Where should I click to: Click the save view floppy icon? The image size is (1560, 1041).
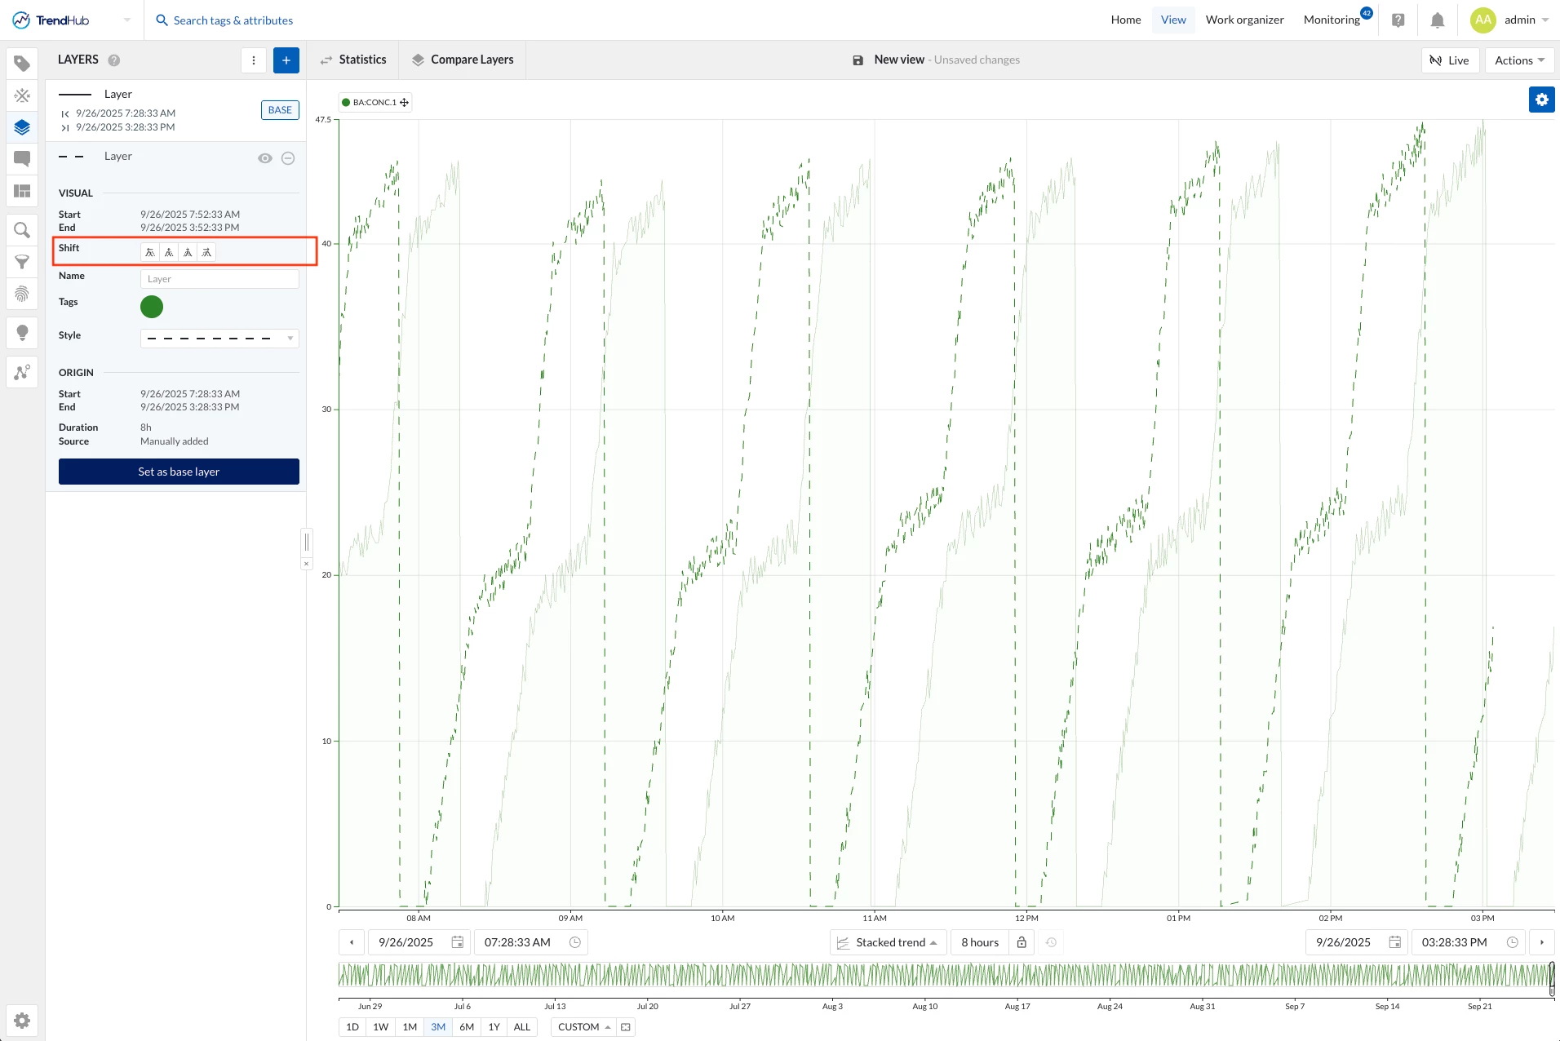(x=858, y=60)
